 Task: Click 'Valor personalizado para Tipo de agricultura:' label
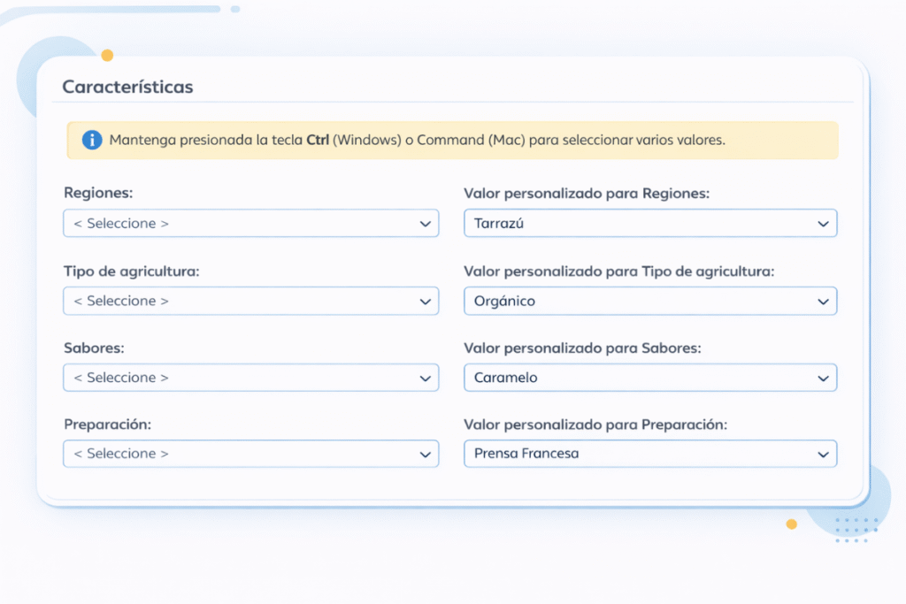pyautogui.click(x=618, y=271)
